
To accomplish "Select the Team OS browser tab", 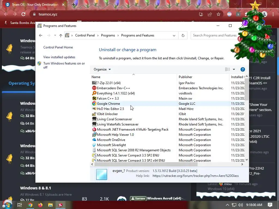I will [x=35, y=4].
